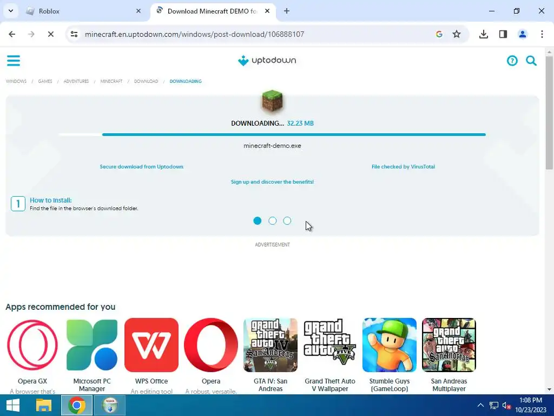554x416 pixels.
Task: Bookmark this page with the star
Action: 457,34
